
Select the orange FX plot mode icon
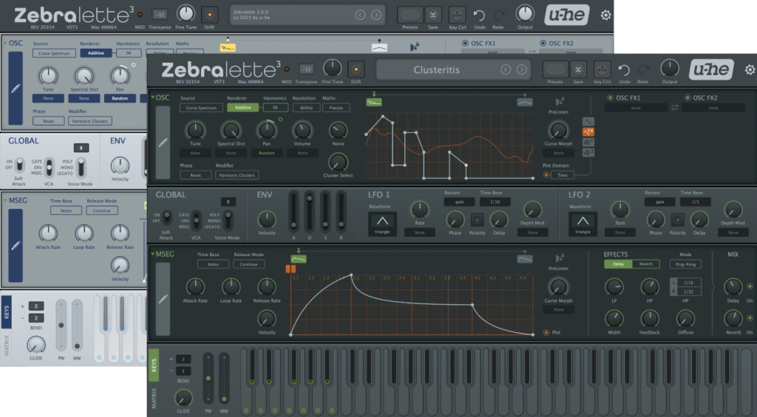[588, 131]
